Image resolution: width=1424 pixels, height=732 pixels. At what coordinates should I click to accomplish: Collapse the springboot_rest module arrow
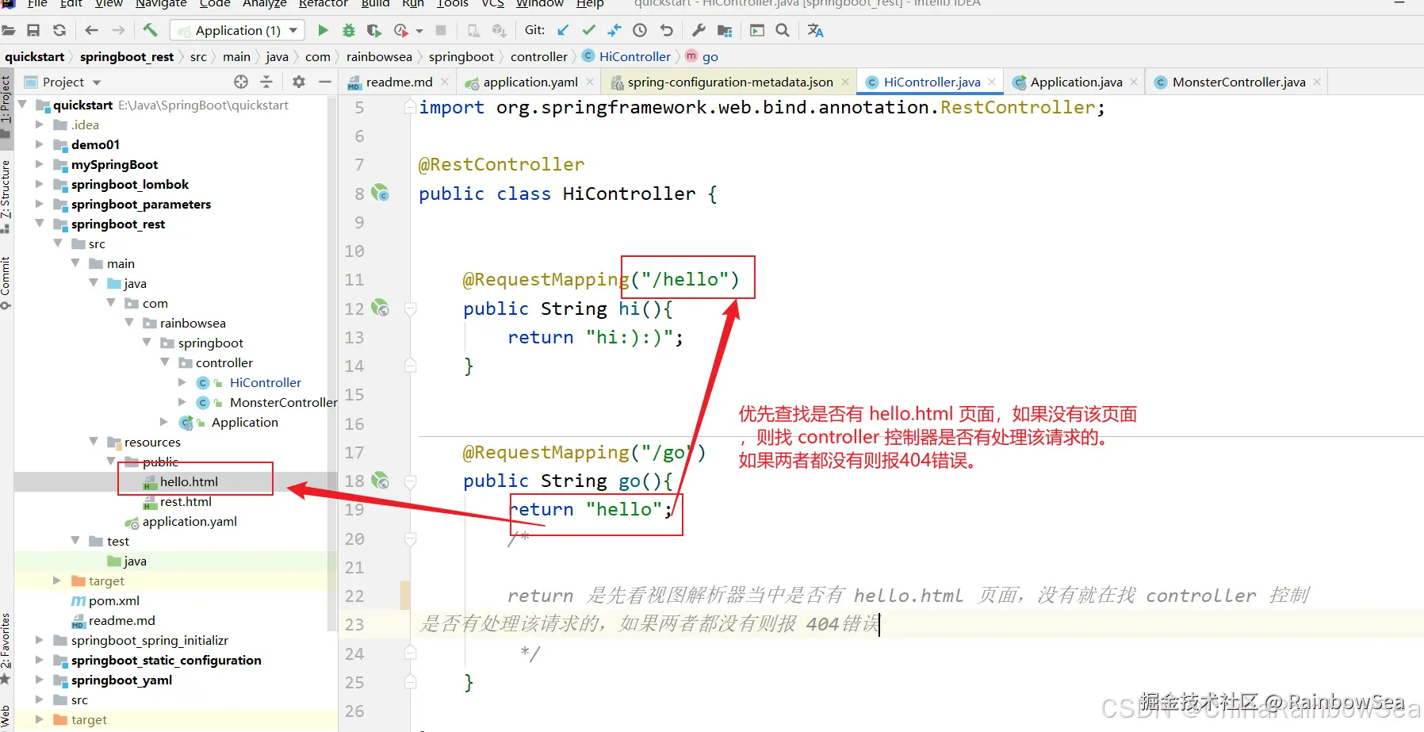39,224
